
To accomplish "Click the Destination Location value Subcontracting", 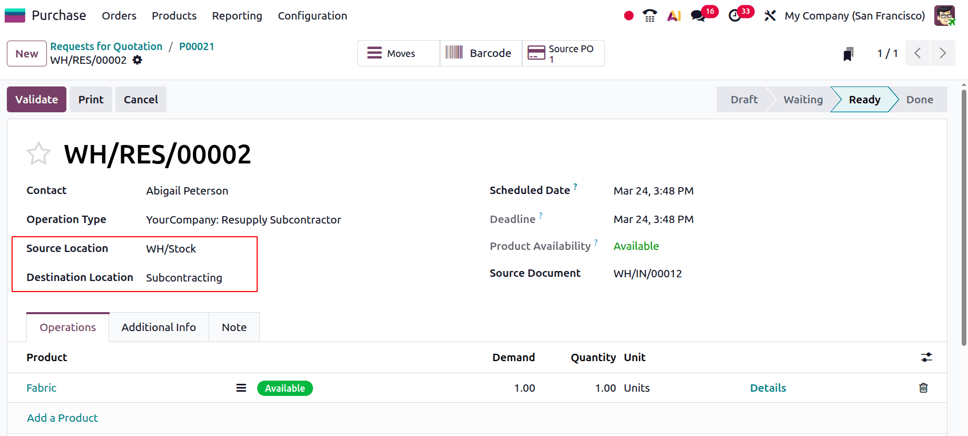I will tap(184, 278).
